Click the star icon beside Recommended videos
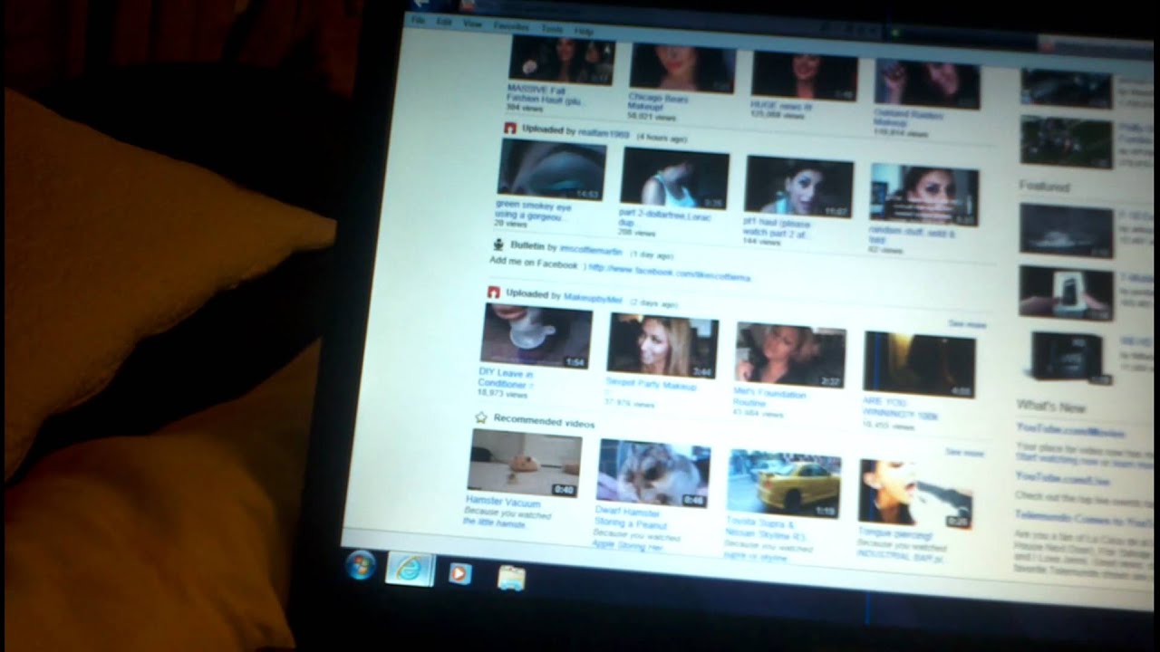This screenshot has height=652, width=1160. (x=481, y=417)
